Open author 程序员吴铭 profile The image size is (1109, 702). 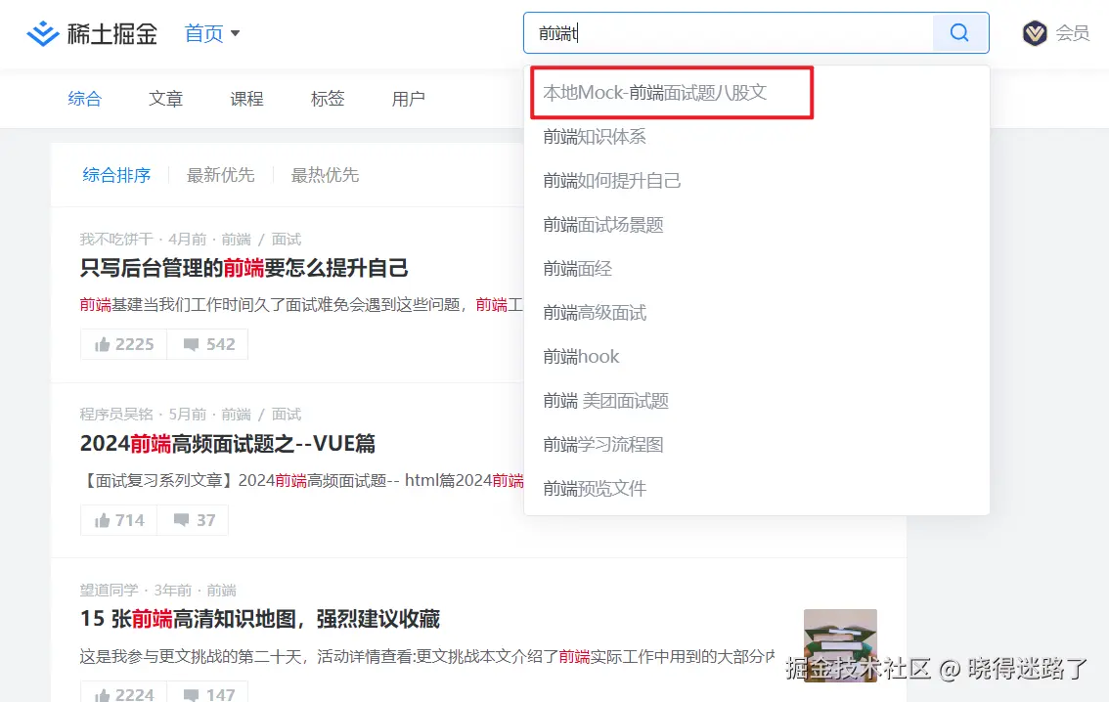(x=116, y=415)
